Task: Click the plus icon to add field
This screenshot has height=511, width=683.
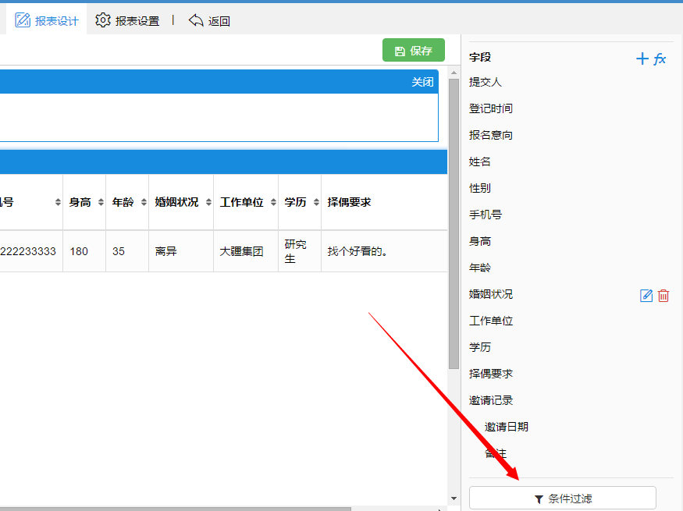Action: (x=642, y=59)
